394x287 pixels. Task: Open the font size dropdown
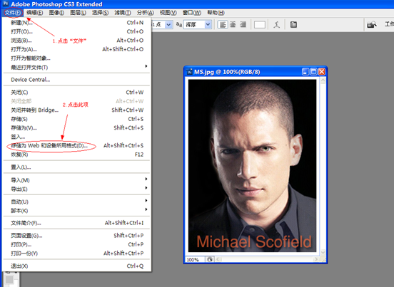(168, 24)
